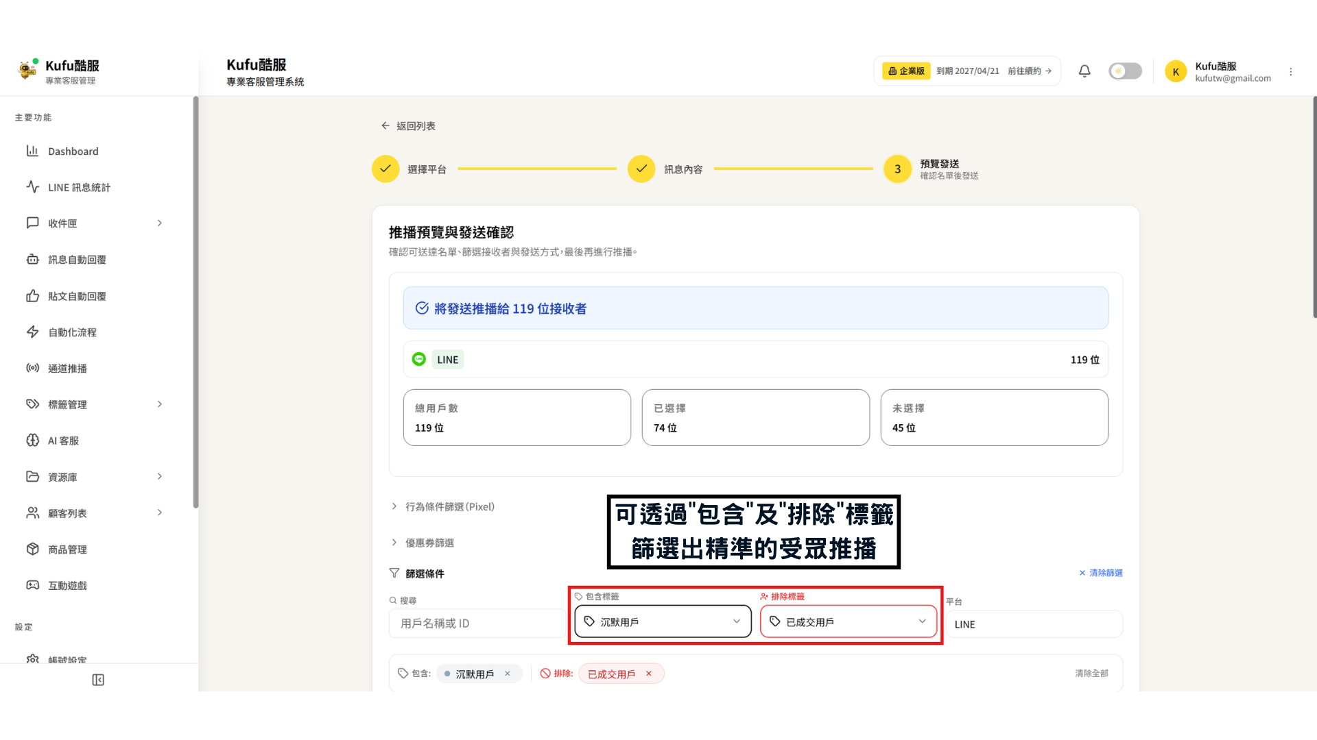
Task: Expand the 標籤管理 submenu arrow
Action: [160, 404]
